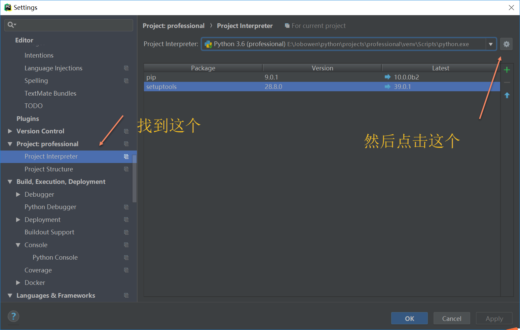Open the Plugins settings page
The height and width of the screenshot is (330, 520).
click(x=28, y=119)
